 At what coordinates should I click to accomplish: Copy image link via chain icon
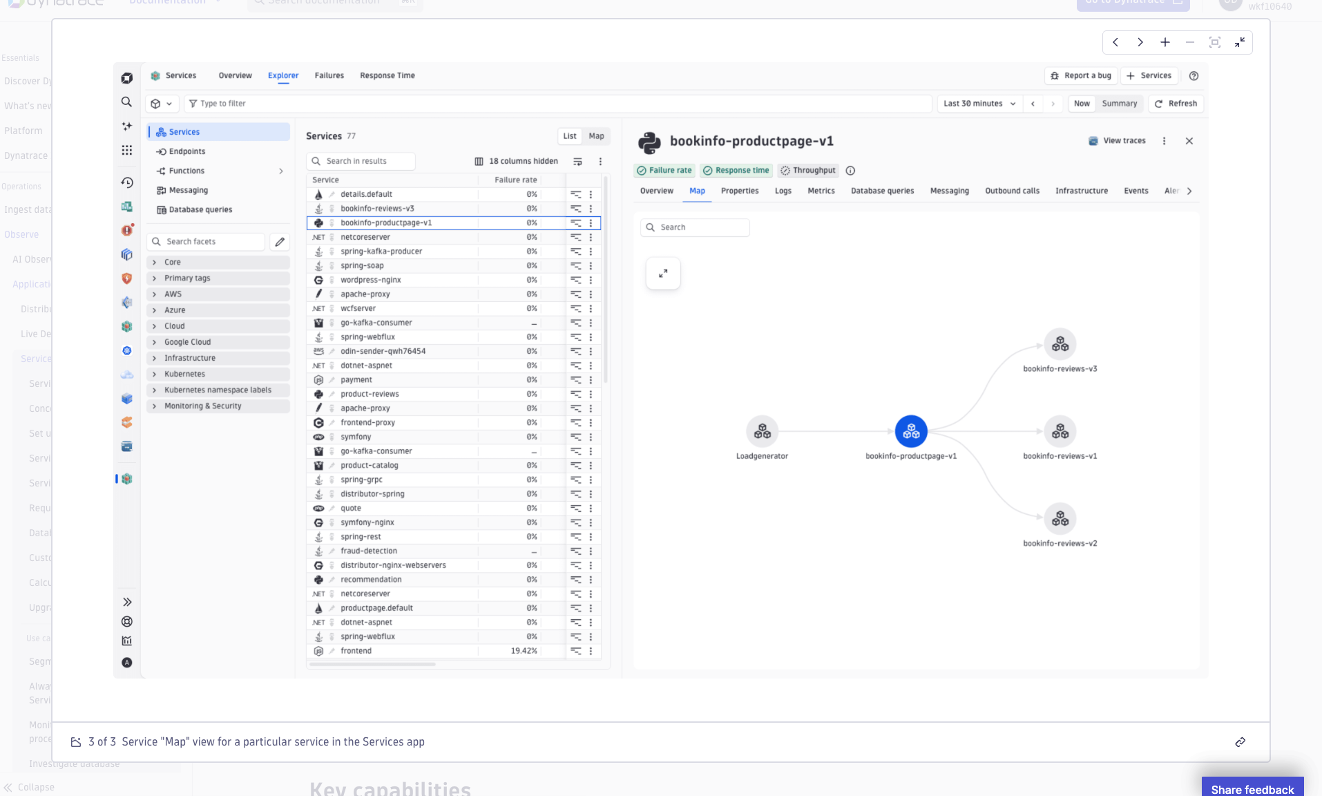1240,742
